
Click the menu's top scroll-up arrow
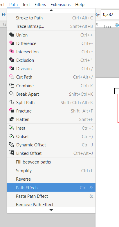pyautogui.click(x=51, y=10)
